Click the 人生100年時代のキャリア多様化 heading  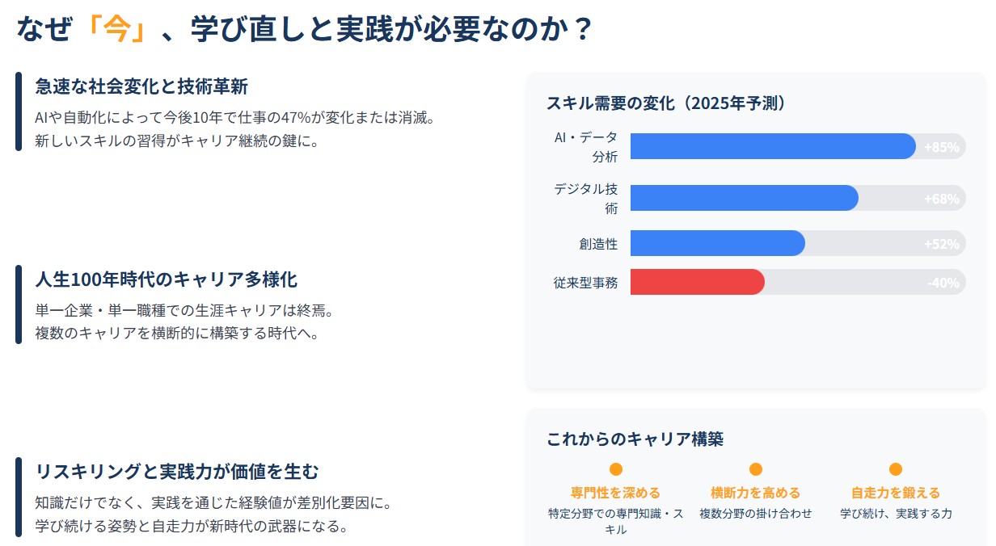pyautogui.click(x=166, y=279)
